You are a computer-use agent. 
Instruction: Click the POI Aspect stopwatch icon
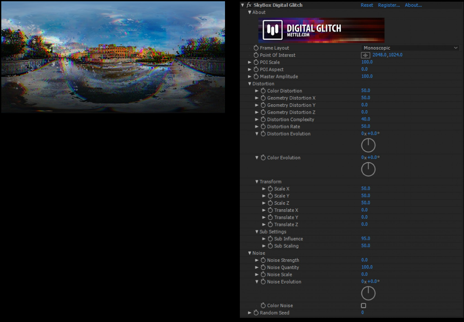(256, 69)
